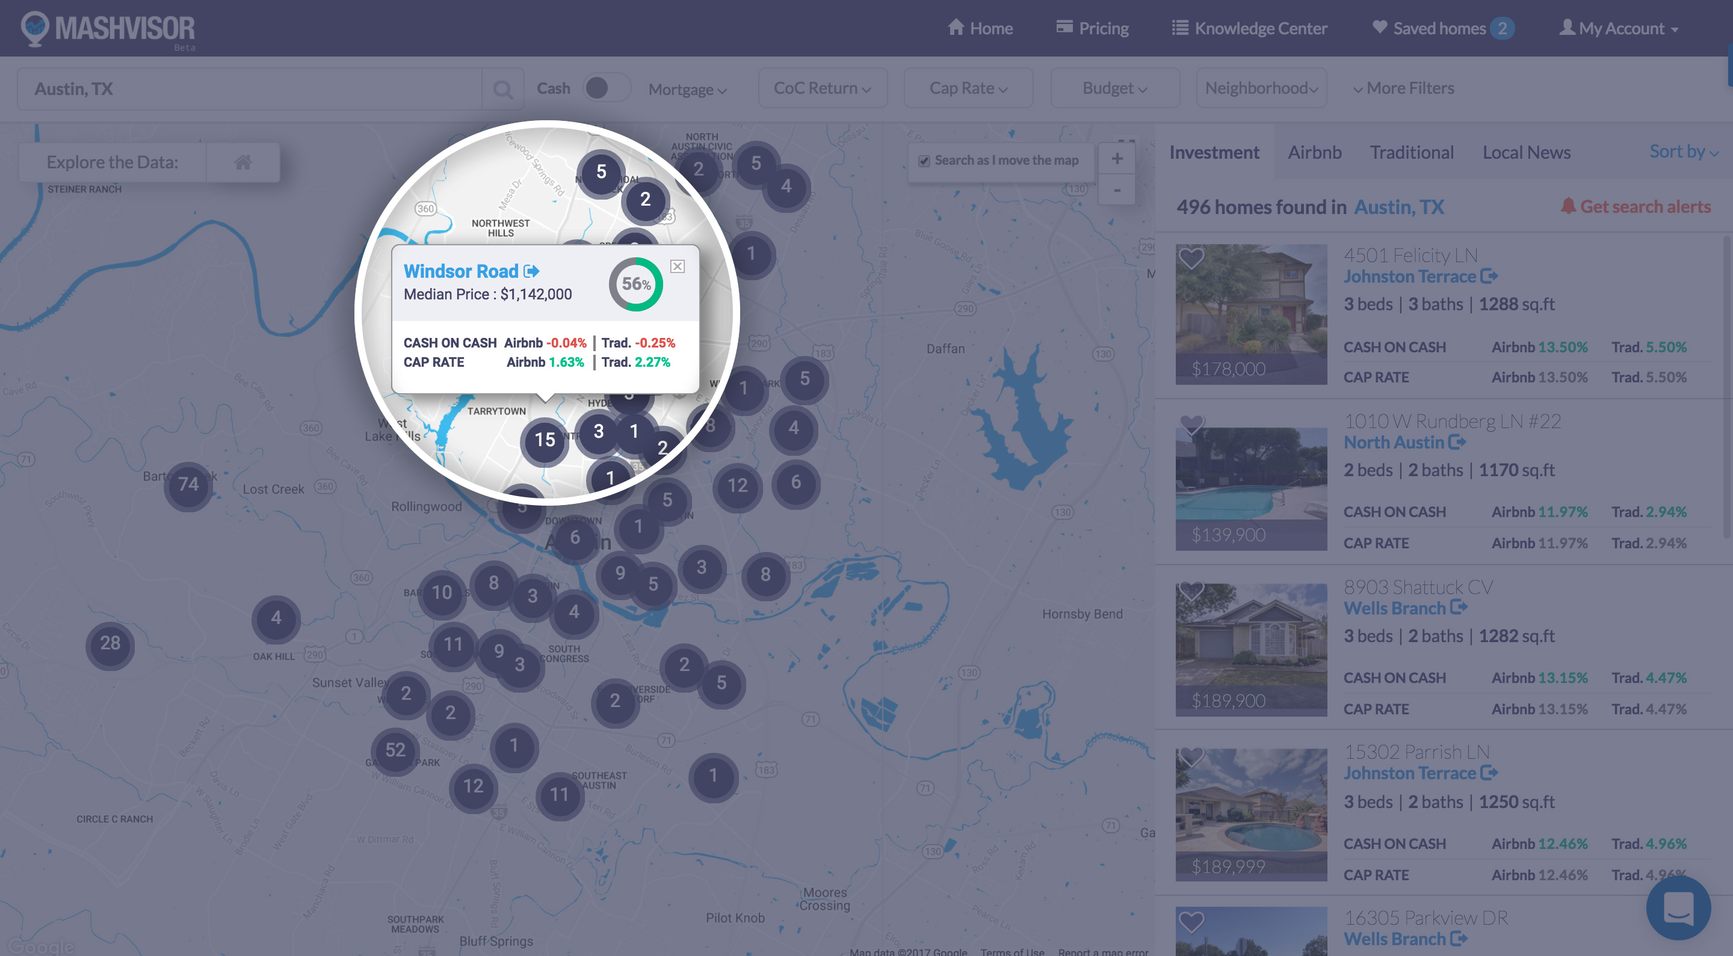
Task: Click the search magnifier icon
Action: (x=502, y=89)
